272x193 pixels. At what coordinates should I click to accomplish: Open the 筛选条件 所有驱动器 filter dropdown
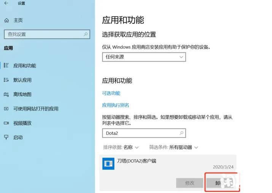(x=173, y=147)
